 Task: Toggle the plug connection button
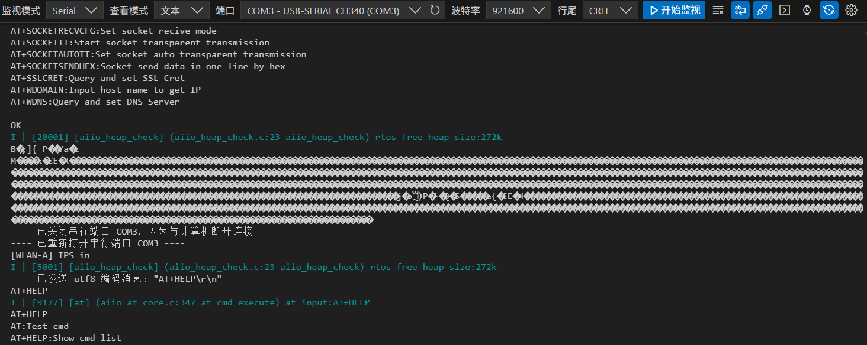pyautogui.click(x=763, y=10)
